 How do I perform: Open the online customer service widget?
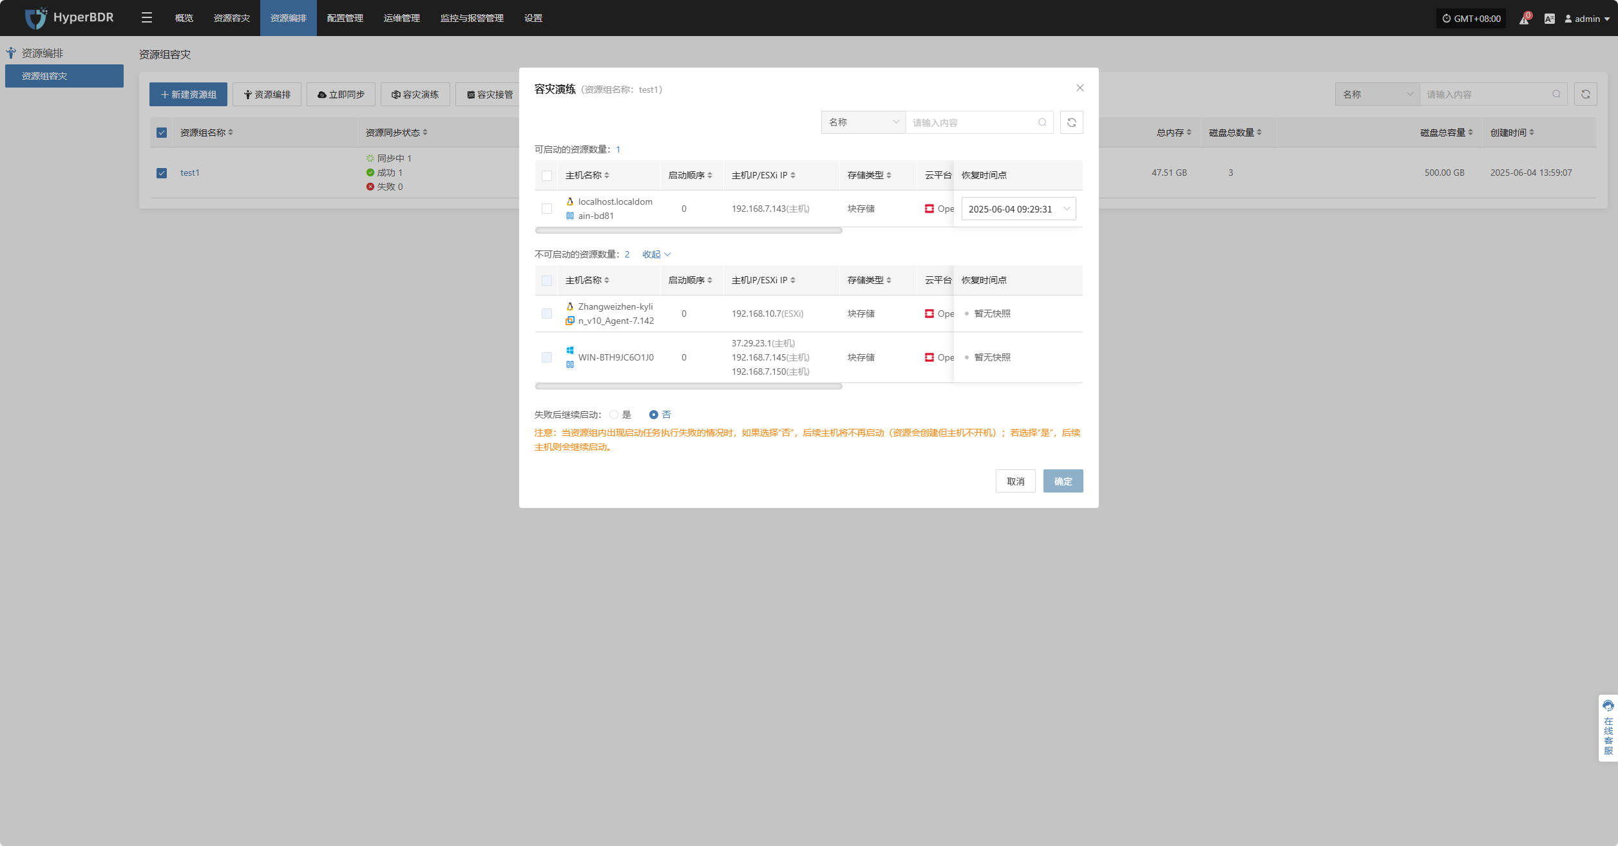[1608, 728]
